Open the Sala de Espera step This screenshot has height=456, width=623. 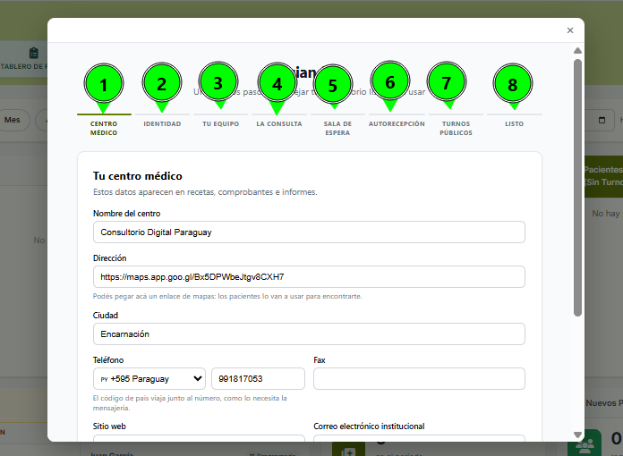(x=337, y=128)
